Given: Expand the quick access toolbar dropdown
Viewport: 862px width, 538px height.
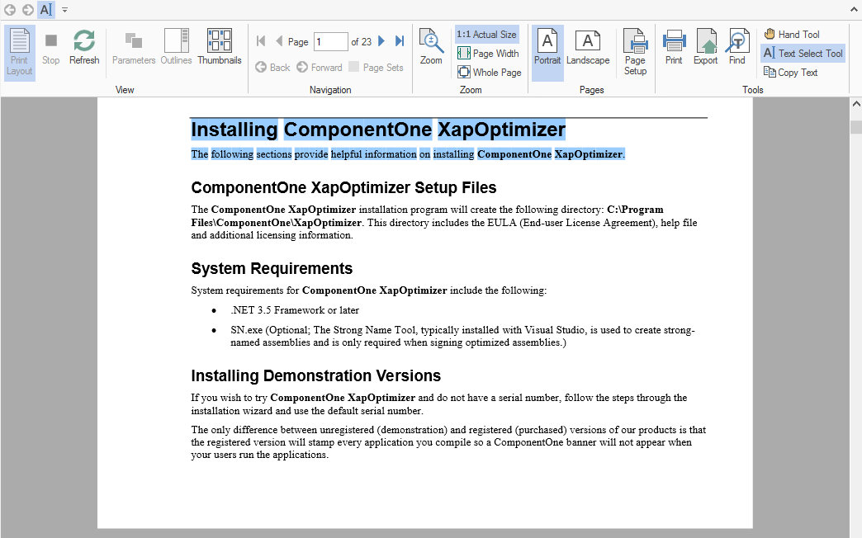Looking at the screenshot, I should (64, 10).
